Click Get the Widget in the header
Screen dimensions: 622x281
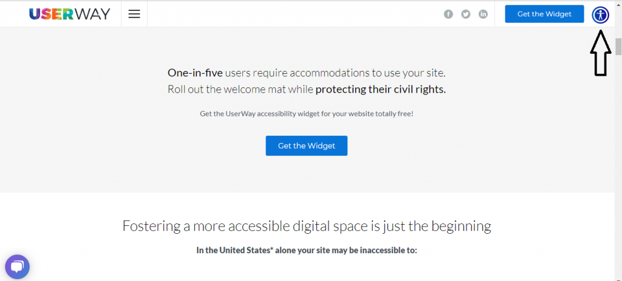[x=544, y=14]
